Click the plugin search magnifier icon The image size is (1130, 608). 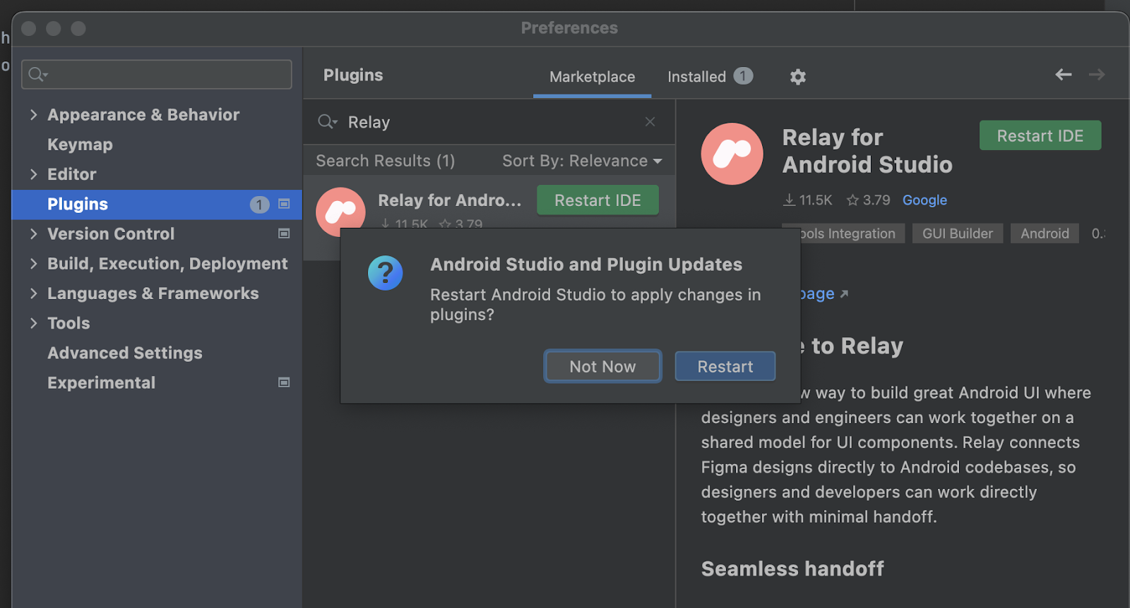pos(327,122)
